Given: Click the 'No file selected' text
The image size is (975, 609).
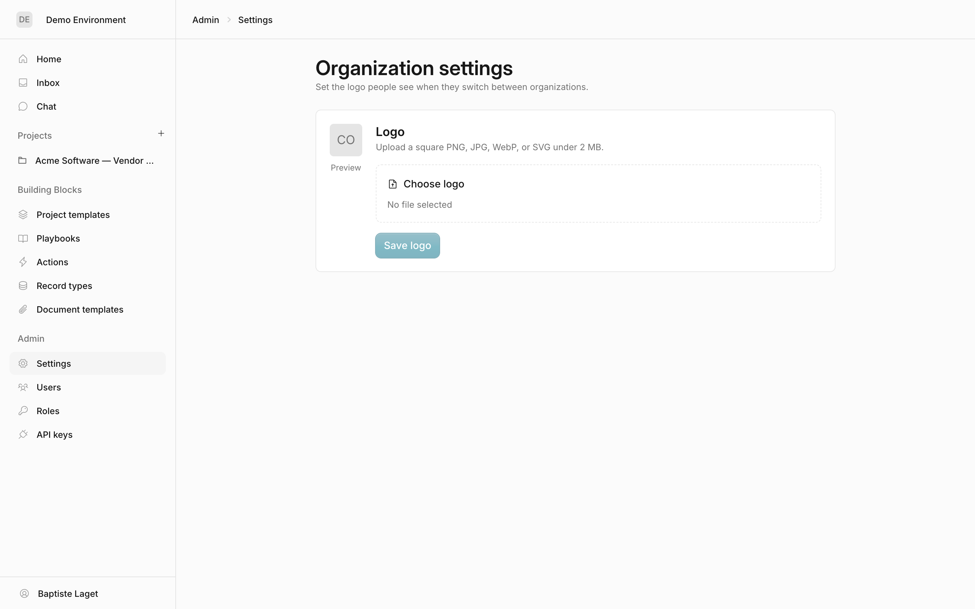Looking at the screenshot, I should pyautogui.click(x=419, y=205).
